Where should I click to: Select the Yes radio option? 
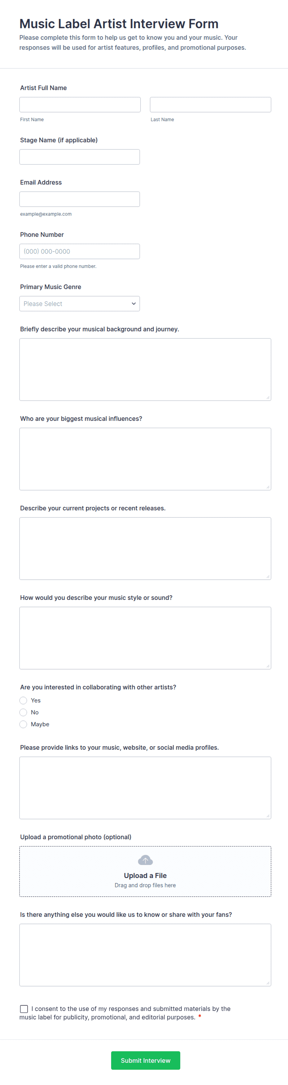point(23,701)
